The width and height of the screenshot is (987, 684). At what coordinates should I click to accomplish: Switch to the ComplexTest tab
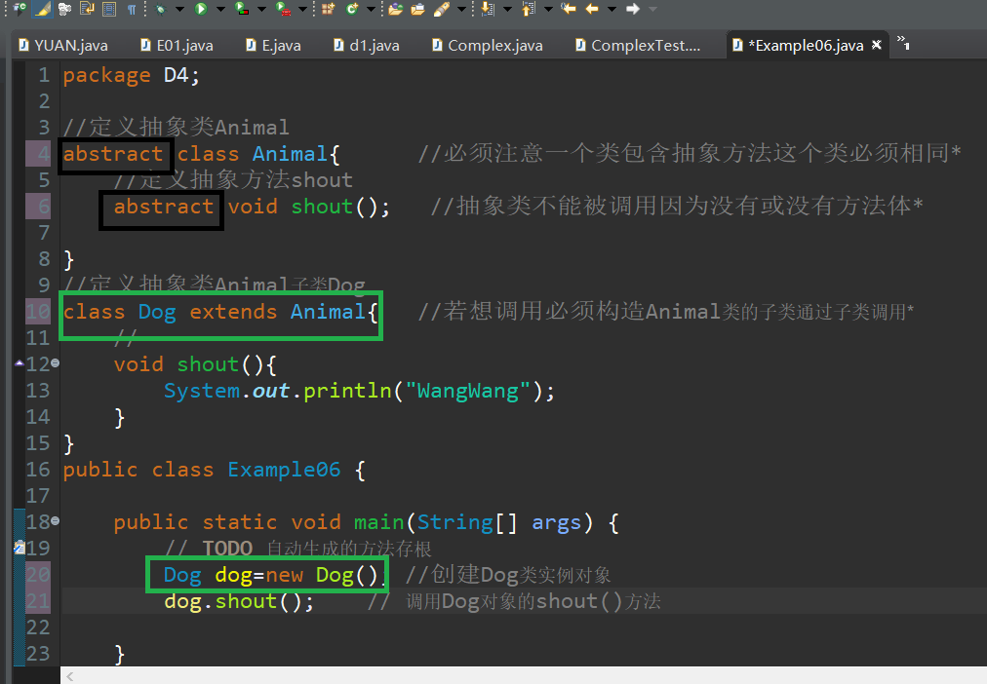coord(638,45)
